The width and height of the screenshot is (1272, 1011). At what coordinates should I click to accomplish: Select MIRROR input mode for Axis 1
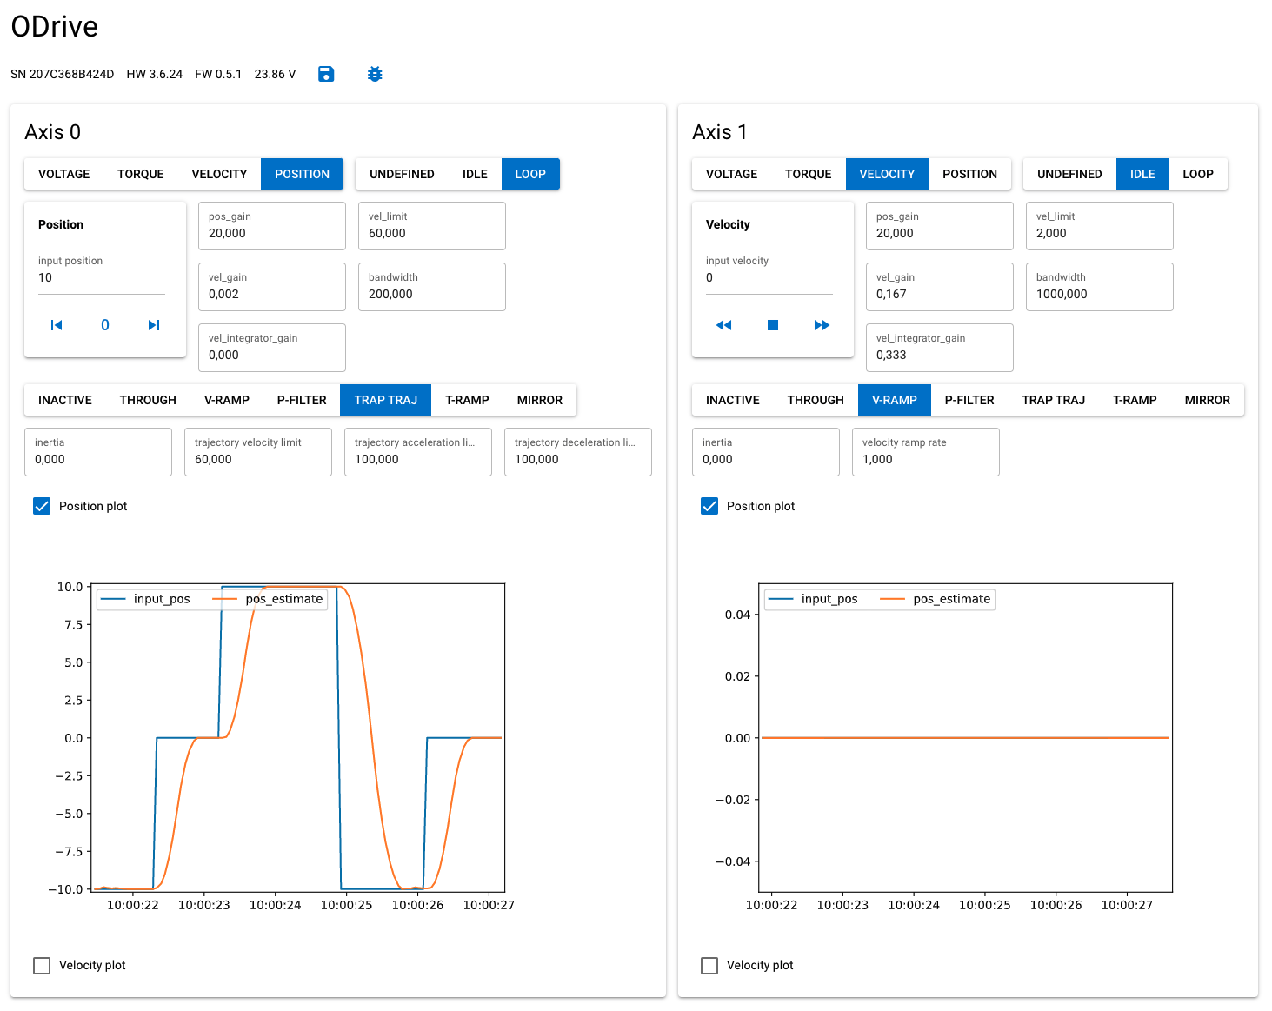click(x=1208, y=400)
